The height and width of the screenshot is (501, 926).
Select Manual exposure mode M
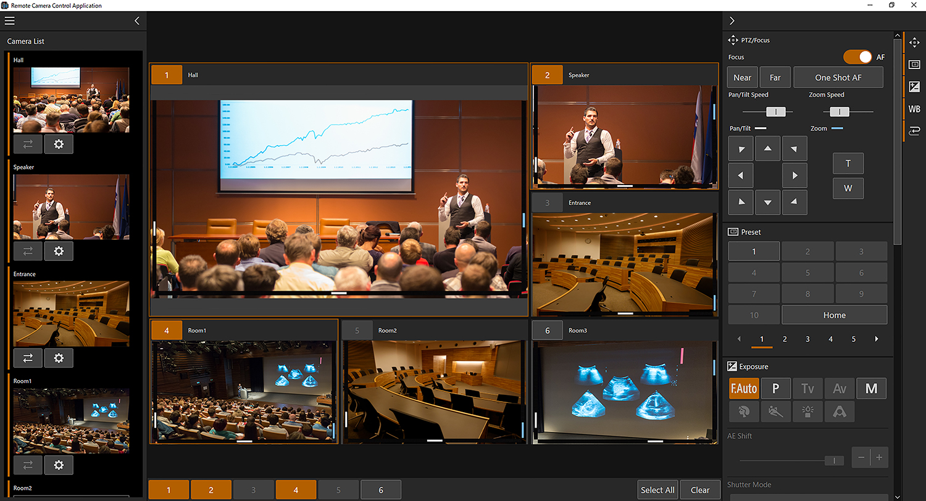871,389
